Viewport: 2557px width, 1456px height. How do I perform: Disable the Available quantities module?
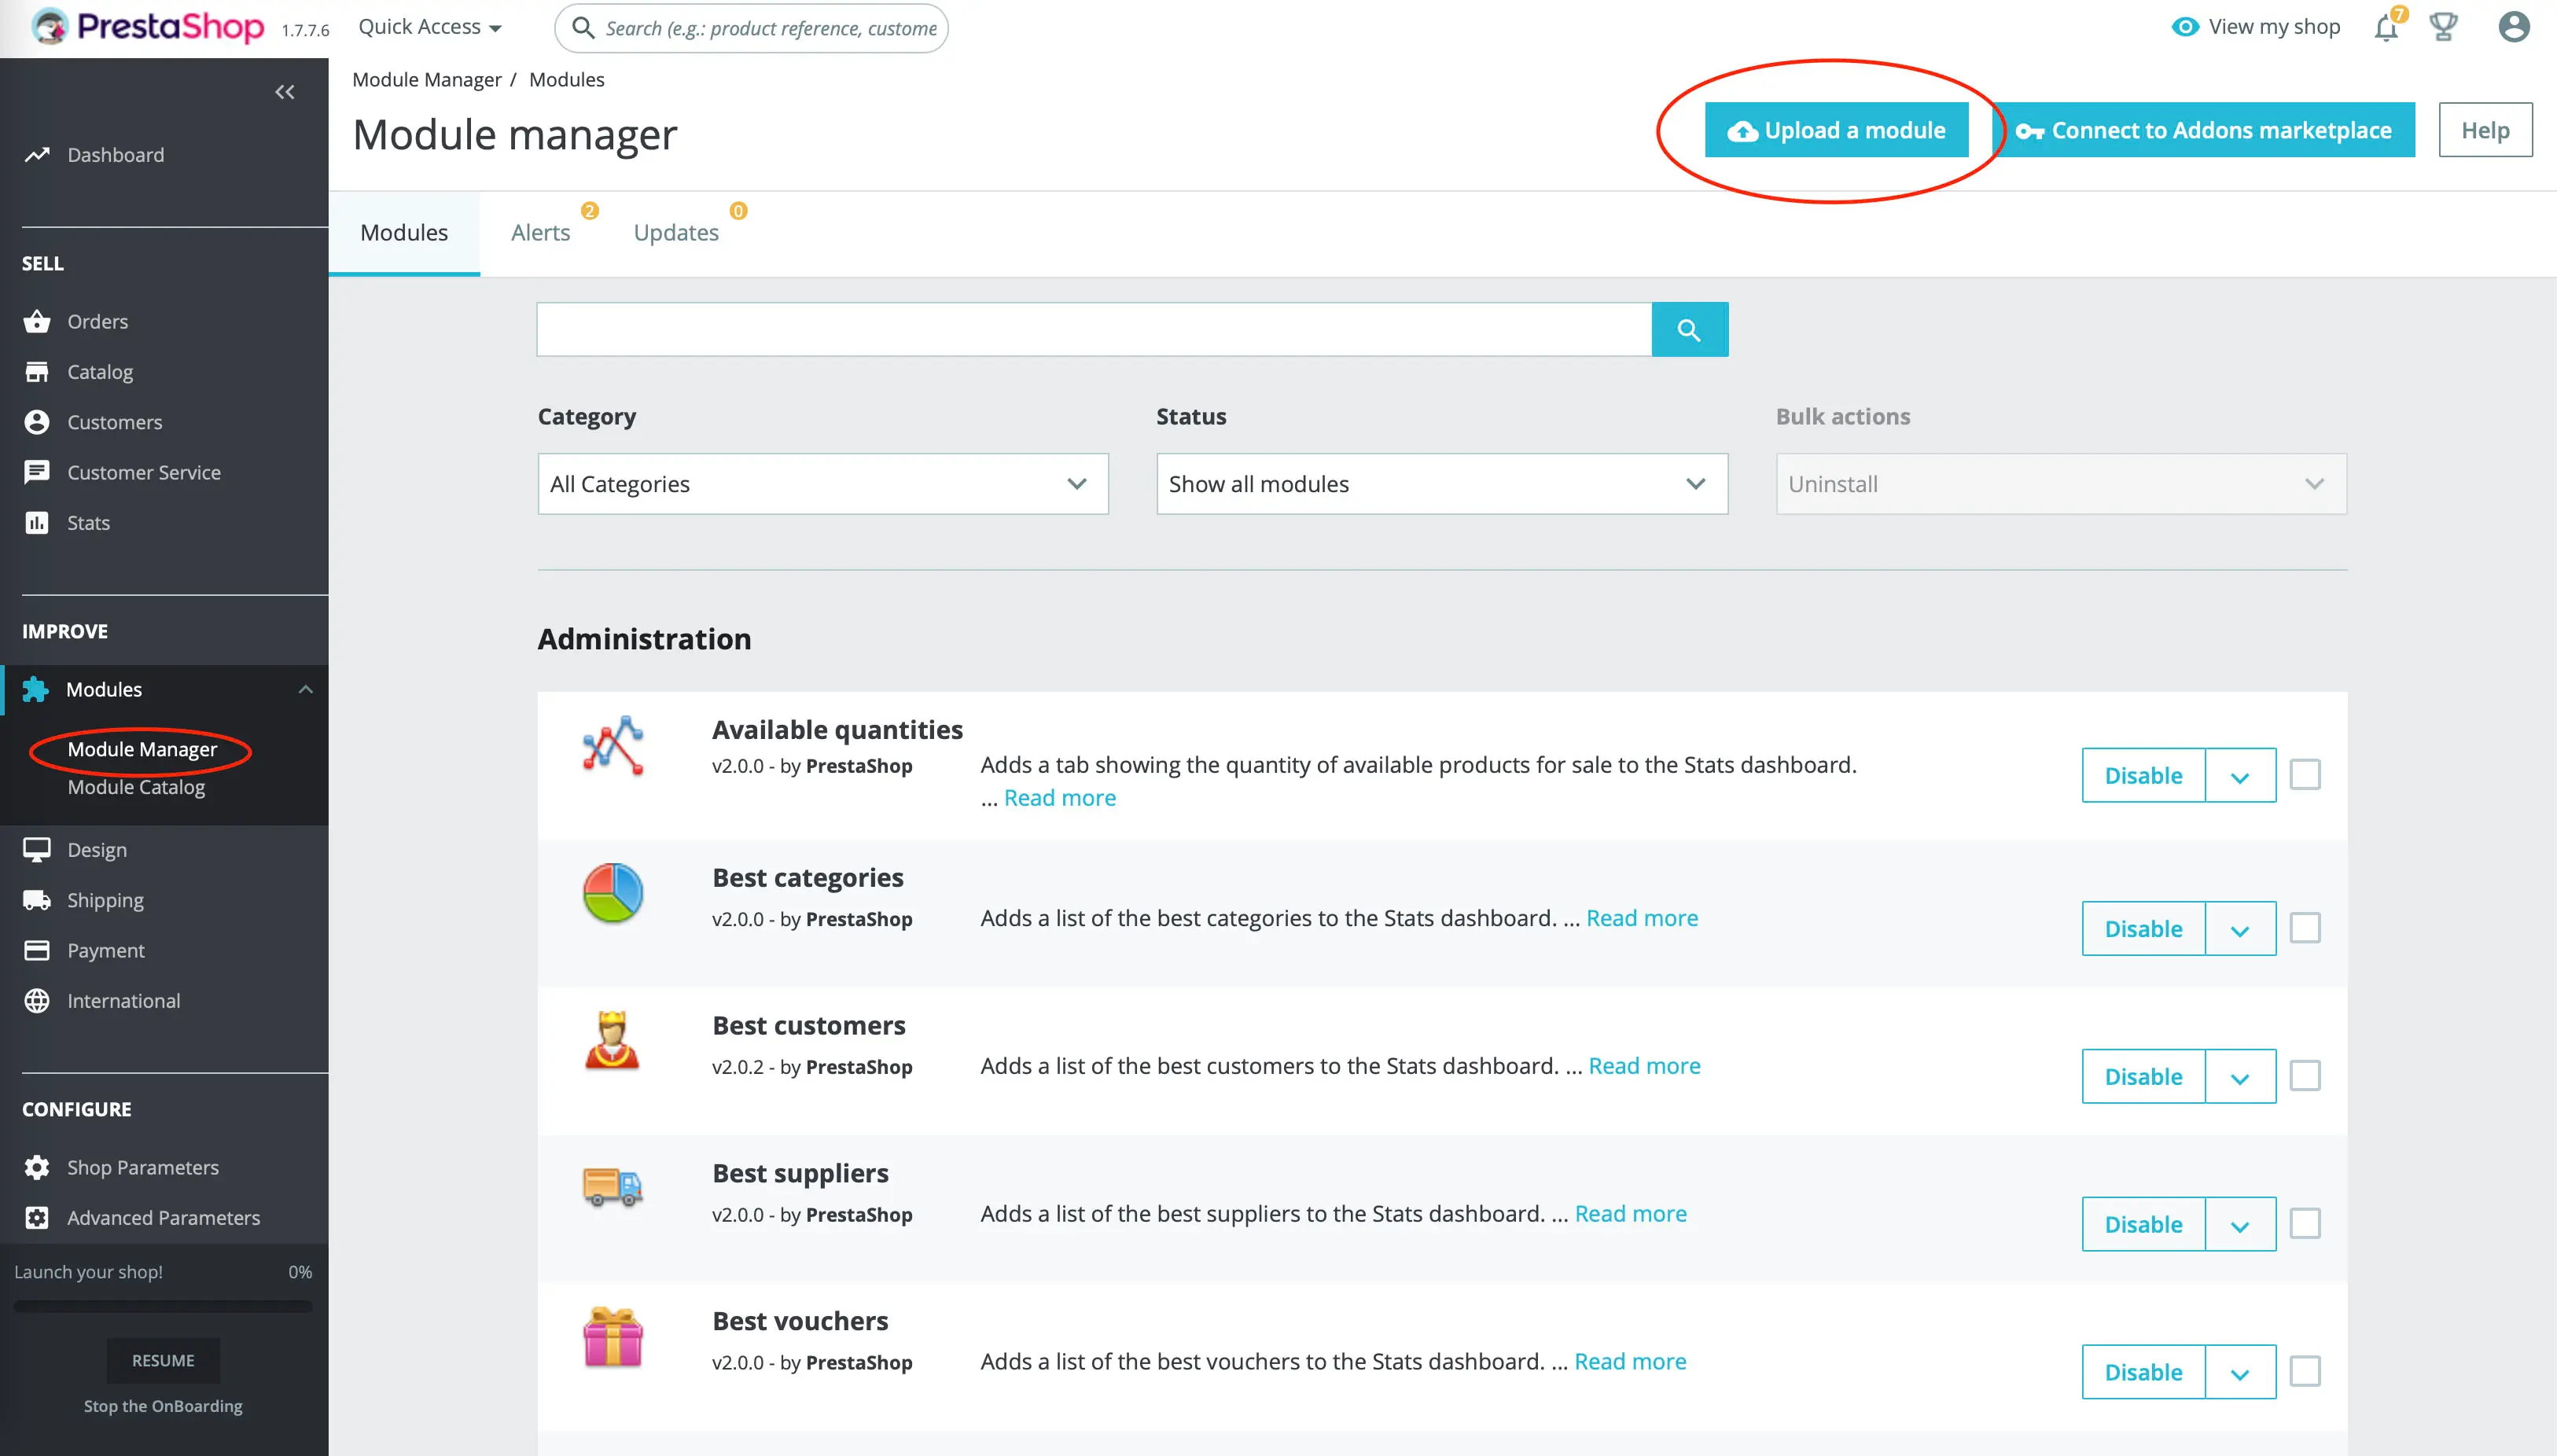(2143, 776)
